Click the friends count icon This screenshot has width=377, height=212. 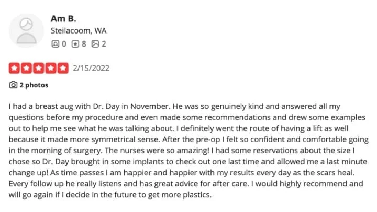(x=55, y=44)
